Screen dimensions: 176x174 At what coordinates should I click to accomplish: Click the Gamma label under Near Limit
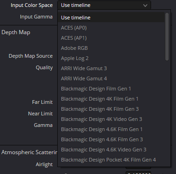[x=43, y=125]
